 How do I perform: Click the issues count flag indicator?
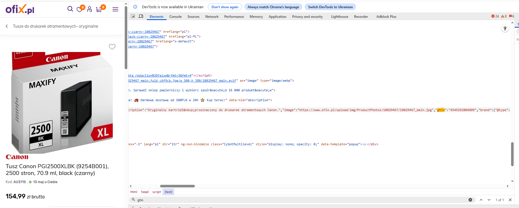click(x=512, y=16)
